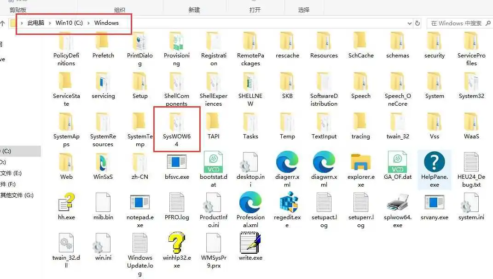Expand the chevron after Win10 (C:)

tap(89, 23)
